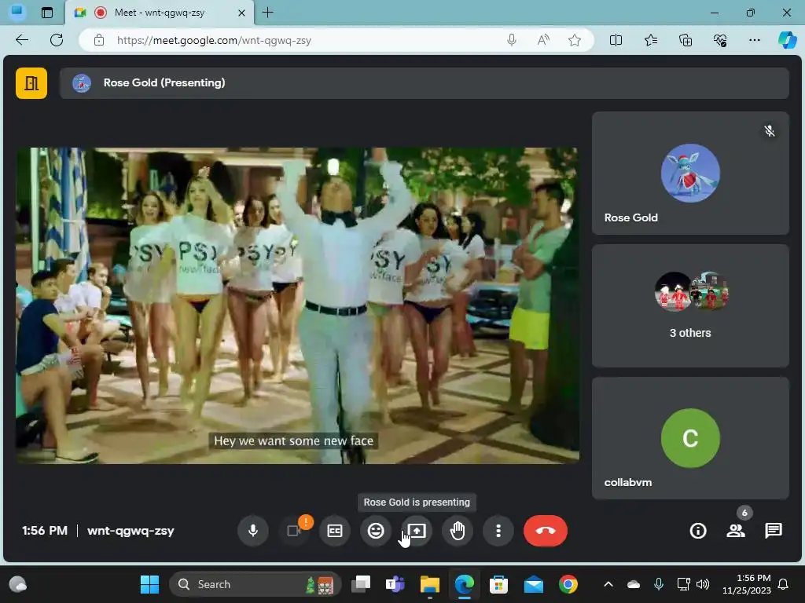Click the OneDrive cloud tray icon
Screen dimensions: 805x603
(634, 584)
